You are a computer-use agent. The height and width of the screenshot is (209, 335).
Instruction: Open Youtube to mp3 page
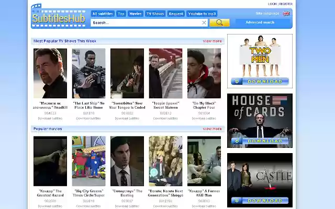point(202,14)
